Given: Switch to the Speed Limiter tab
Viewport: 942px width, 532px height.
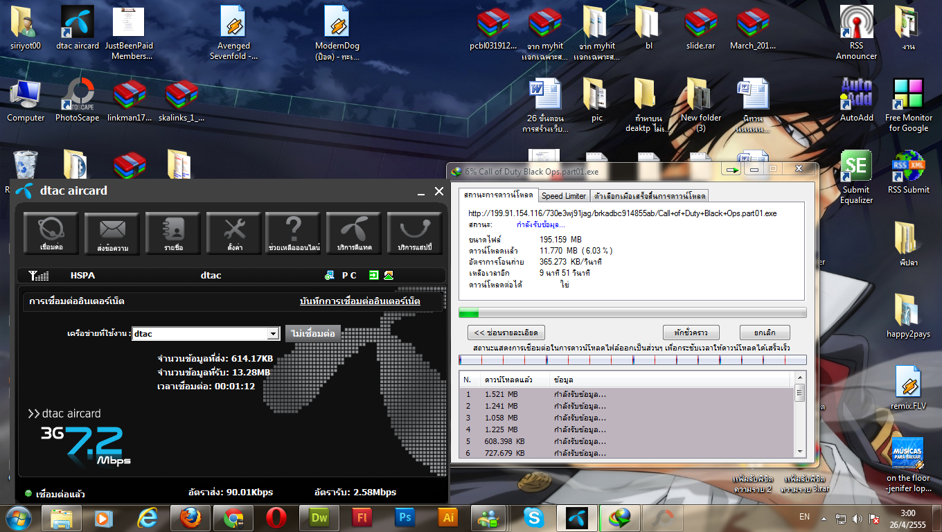Looking at the screenshot, I should (564, 196).
